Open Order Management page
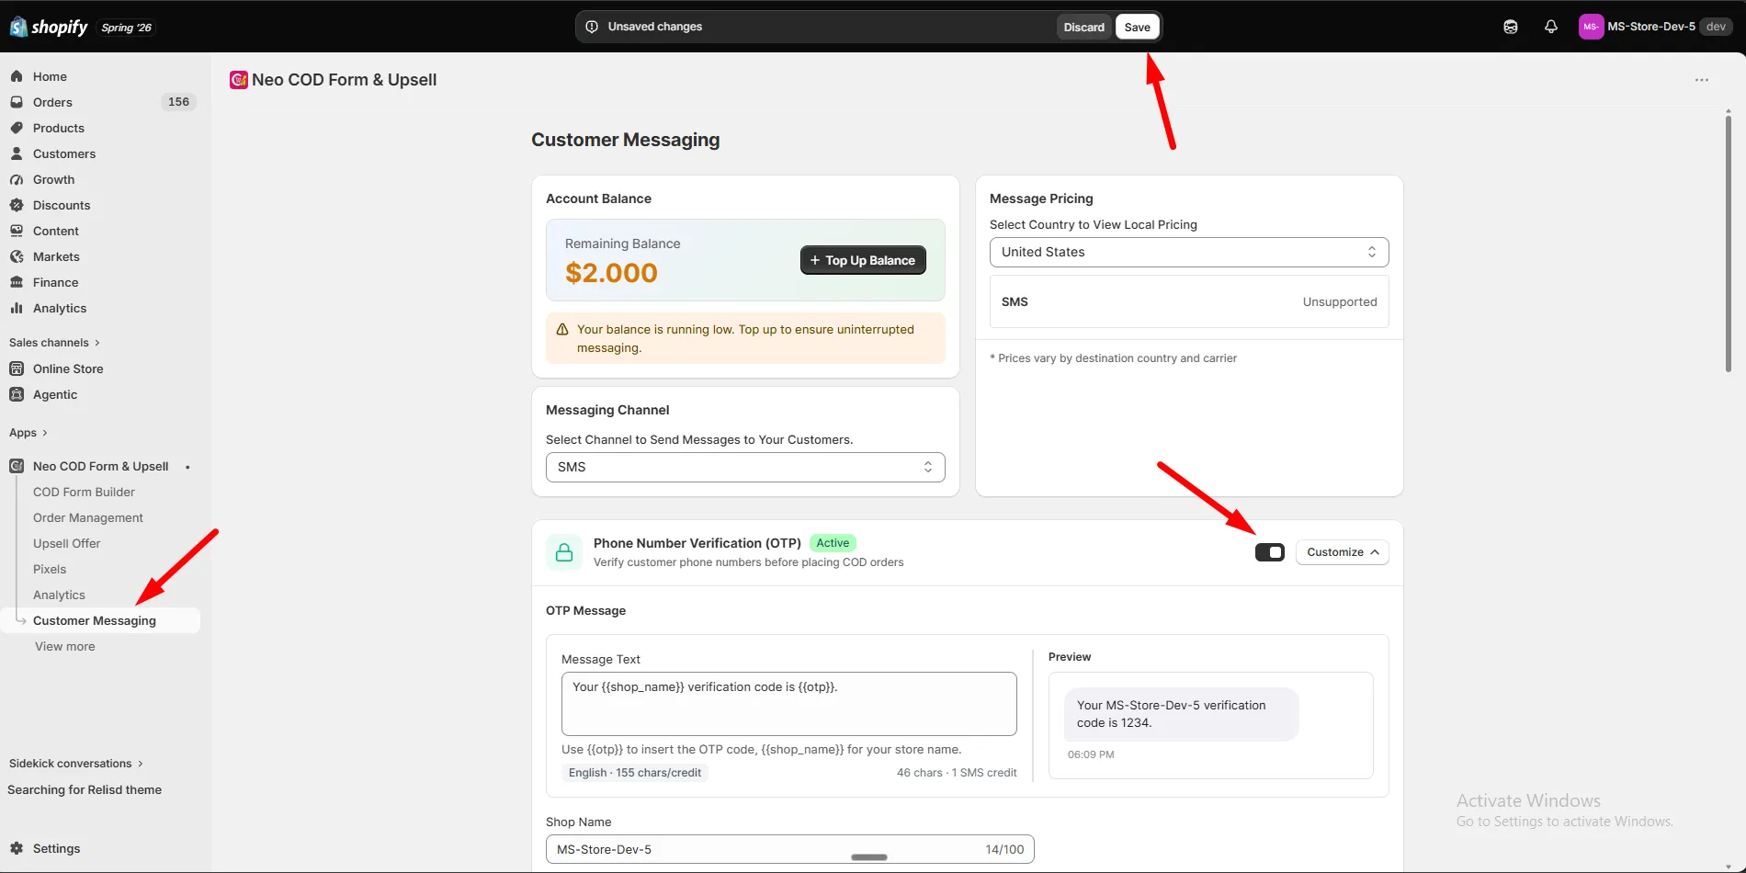Viewport: 1746px width, 873px height. 88,517
